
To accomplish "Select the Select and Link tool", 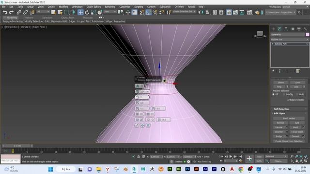I will tap(19, 13).
